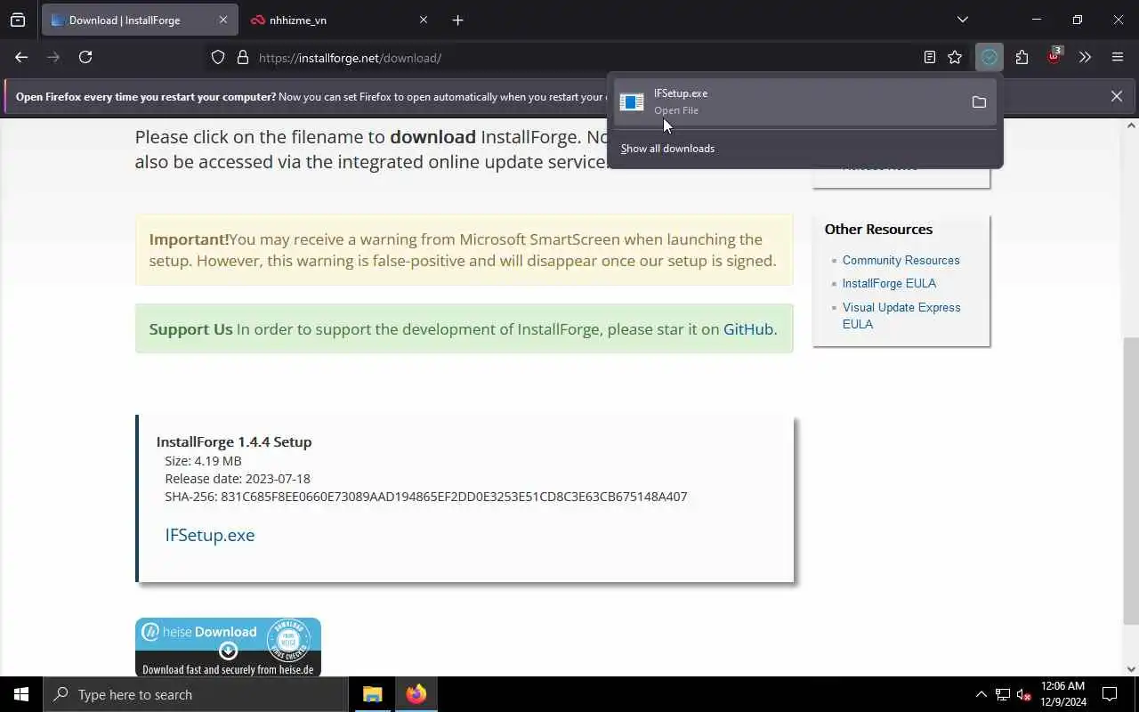Image resolution: width=1139 pixels, height=712 pixels.
Task: Focus the installforge.net address bar
Action: tap(587, 58)
